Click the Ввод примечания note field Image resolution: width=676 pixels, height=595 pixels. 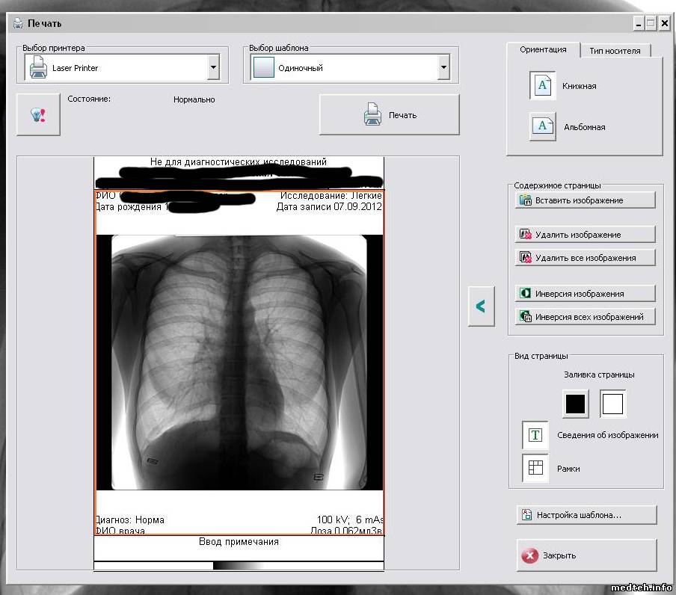239,542
